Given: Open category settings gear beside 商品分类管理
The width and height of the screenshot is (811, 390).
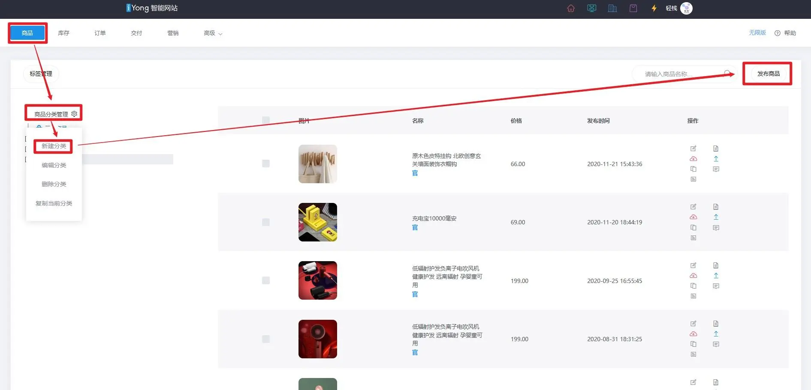Looking at the screenshot, I should (74, 114).
